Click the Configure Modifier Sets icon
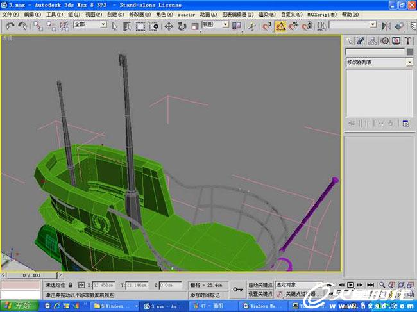The image size is (417, 312). [405, 124]
